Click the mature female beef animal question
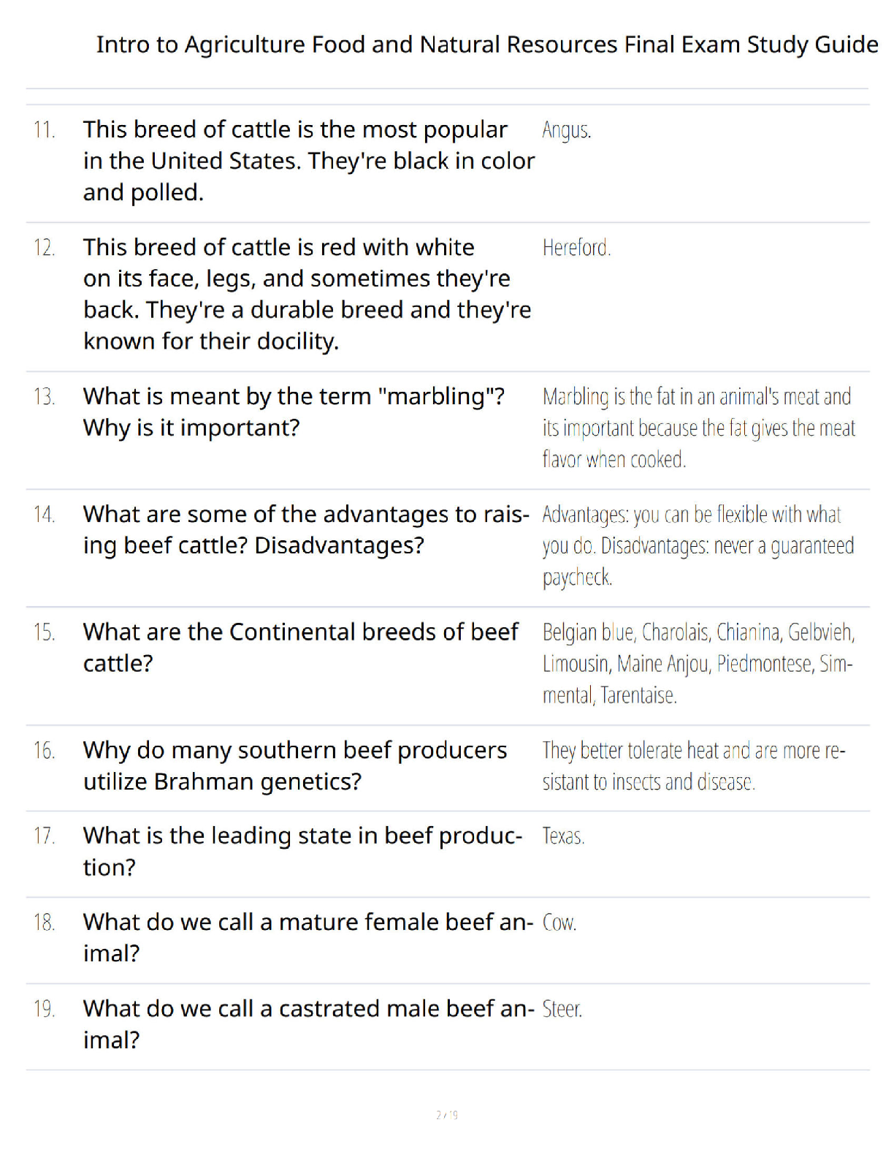894x1158 pixels. [x=308, y=938]
